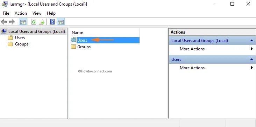The width and height of the screenshot is (256, 127).
Task: Click the Actions pane header
Action: coord(212,32)
